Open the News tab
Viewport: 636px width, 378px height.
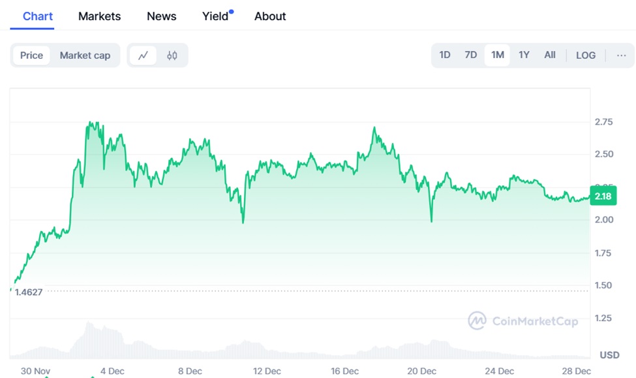161,16
